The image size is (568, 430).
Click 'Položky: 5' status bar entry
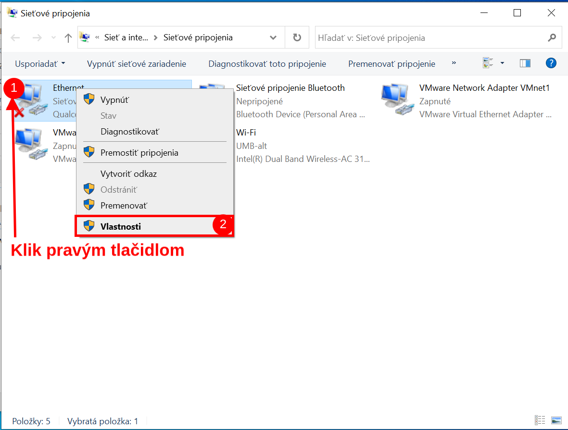(31, 421)
